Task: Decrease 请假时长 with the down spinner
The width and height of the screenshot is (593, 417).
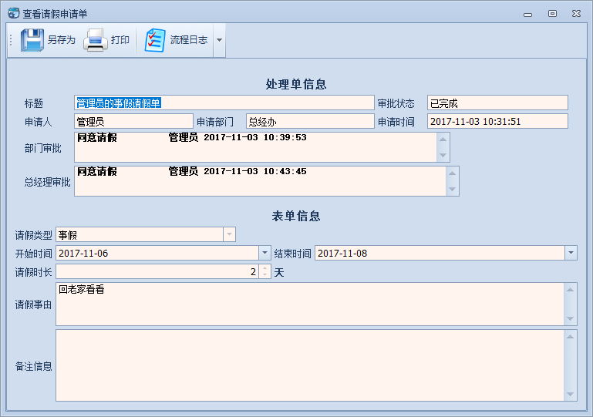Action: [x=264, y=275]
